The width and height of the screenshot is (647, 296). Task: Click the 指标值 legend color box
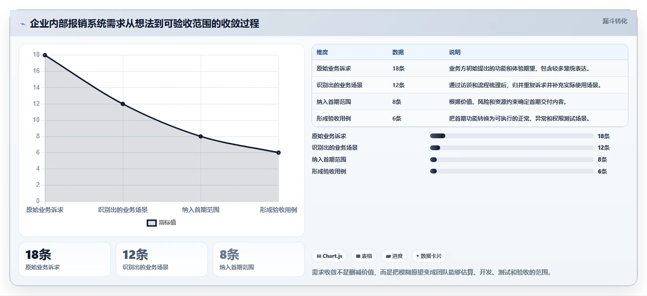pyautogui.click(x=151, y=223)
